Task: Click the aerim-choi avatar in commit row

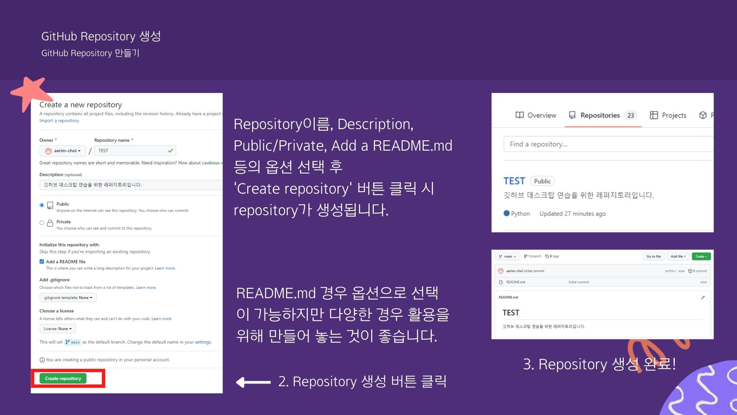Action: (501, 271)
